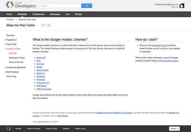
Task: Click footer Careers link
Action: 66,128
